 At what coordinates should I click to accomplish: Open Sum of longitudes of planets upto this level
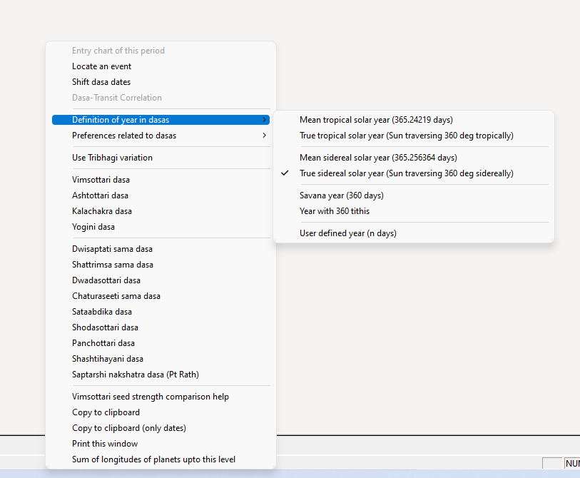[161, 459]
